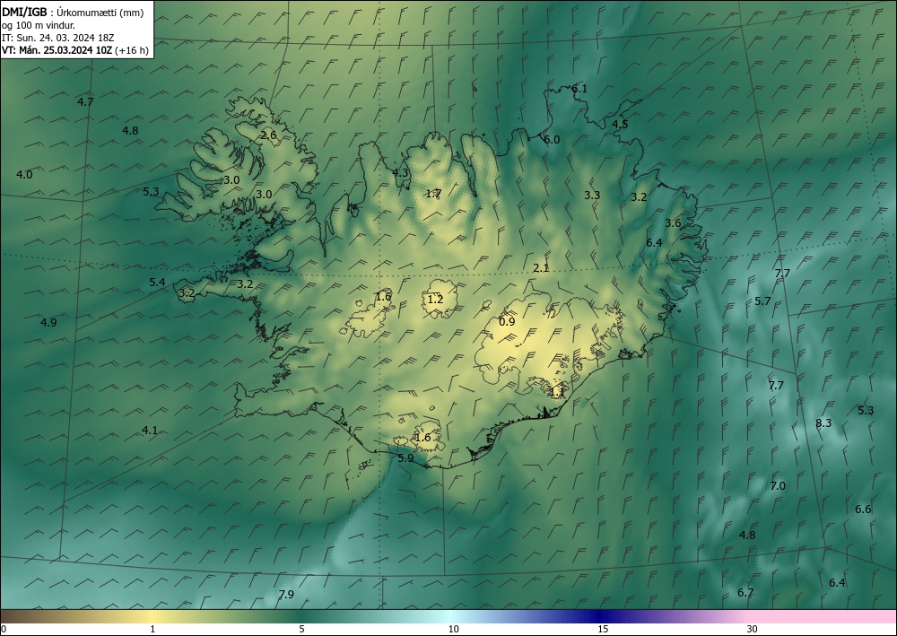Click the 8.3 value on the map

[x=823, y=423]
